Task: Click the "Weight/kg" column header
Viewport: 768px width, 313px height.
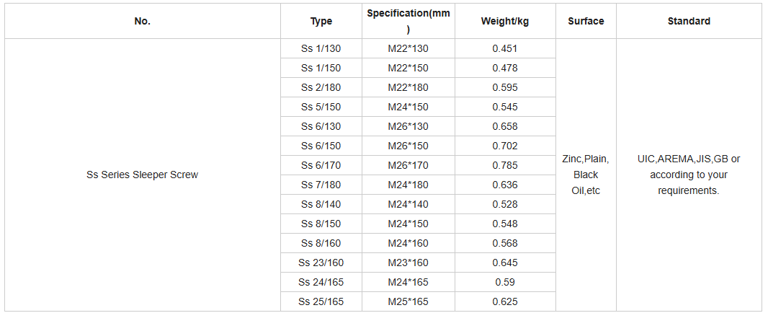Action: (x=504, y=21)
